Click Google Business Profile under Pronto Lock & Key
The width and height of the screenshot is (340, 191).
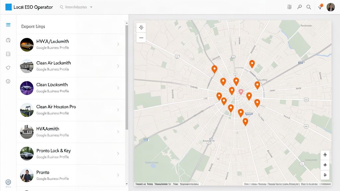(53, 157)
